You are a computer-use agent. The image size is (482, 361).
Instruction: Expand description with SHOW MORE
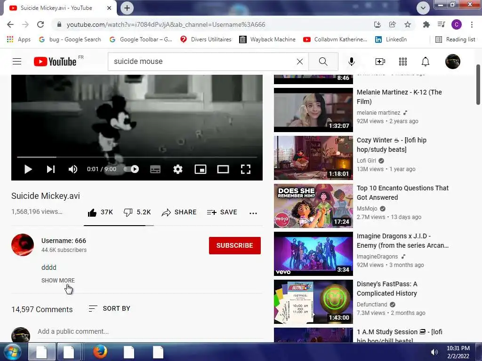click(x=58, y=280)
